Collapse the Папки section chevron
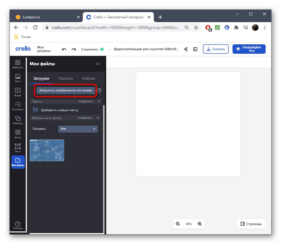 pos(99,101)
